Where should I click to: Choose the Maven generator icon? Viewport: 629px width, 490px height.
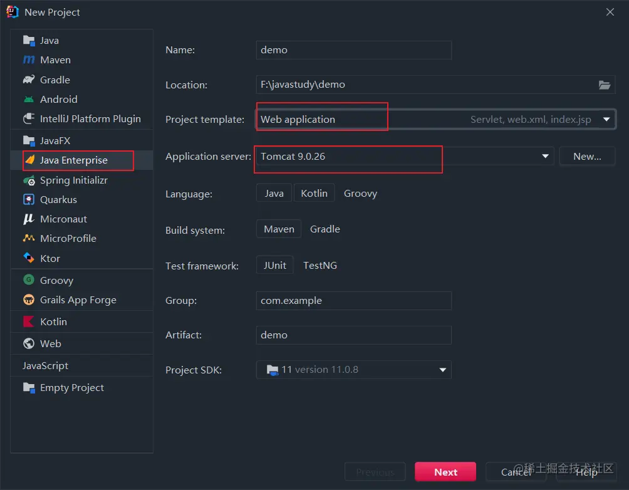point(29,60)
